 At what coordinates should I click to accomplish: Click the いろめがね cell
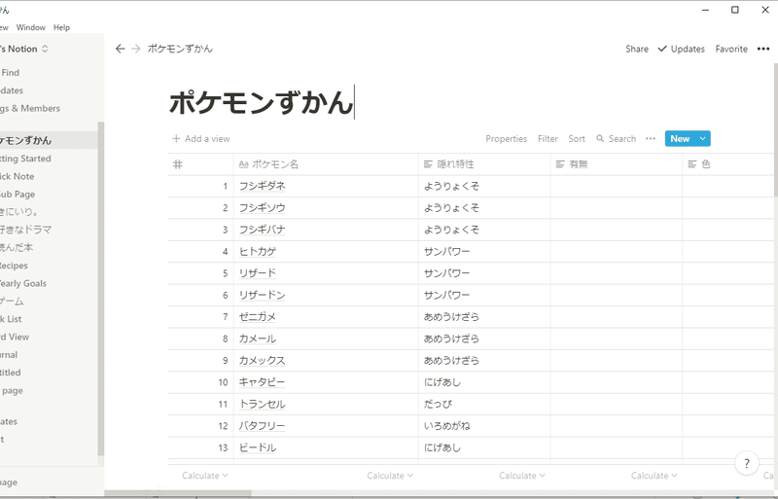coord(484,426)
